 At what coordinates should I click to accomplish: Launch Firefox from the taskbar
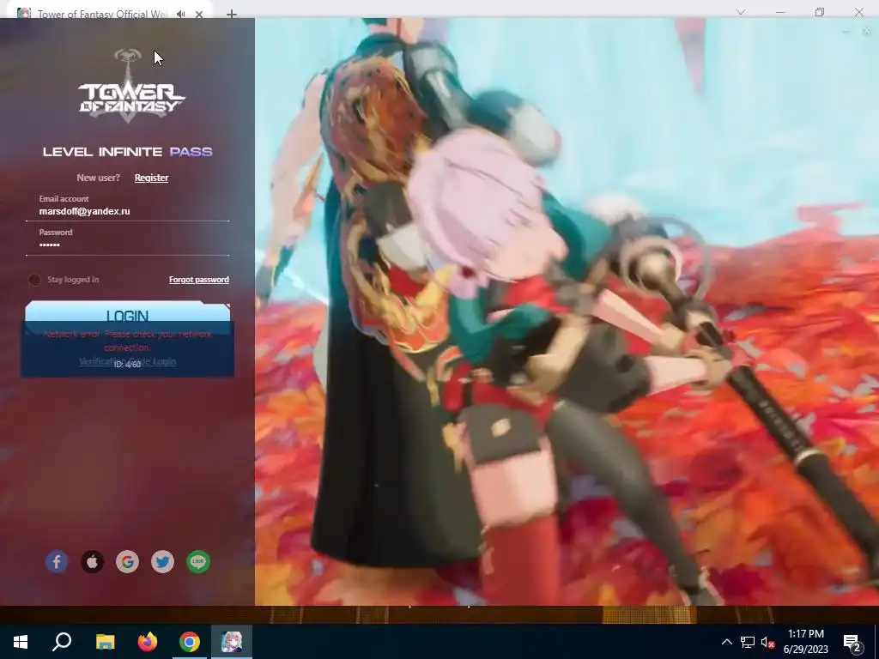click(148, 642)
